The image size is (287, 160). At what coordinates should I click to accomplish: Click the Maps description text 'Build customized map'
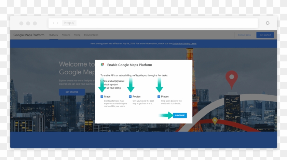114,101
